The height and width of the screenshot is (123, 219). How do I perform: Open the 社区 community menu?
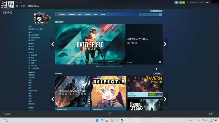23,6
